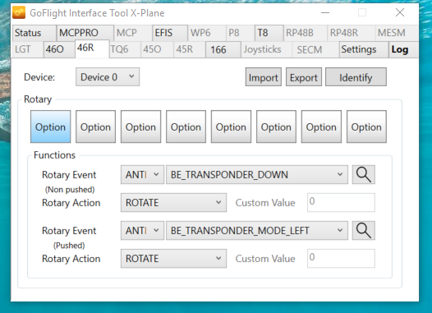
Task: Select the third rotary Option button
Action: click(x=140, y=127)
